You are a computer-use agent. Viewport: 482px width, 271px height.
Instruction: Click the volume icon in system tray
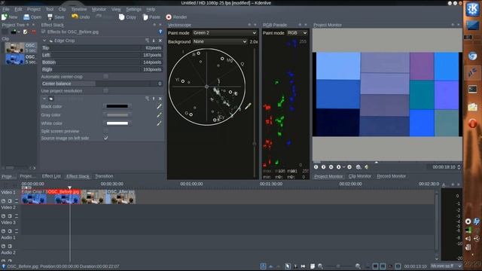(x=468, y=239)
